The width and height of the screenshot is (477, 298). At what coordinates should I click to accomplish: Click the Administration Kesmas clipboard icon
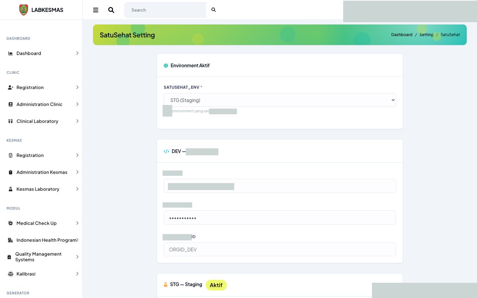point(10,172)
